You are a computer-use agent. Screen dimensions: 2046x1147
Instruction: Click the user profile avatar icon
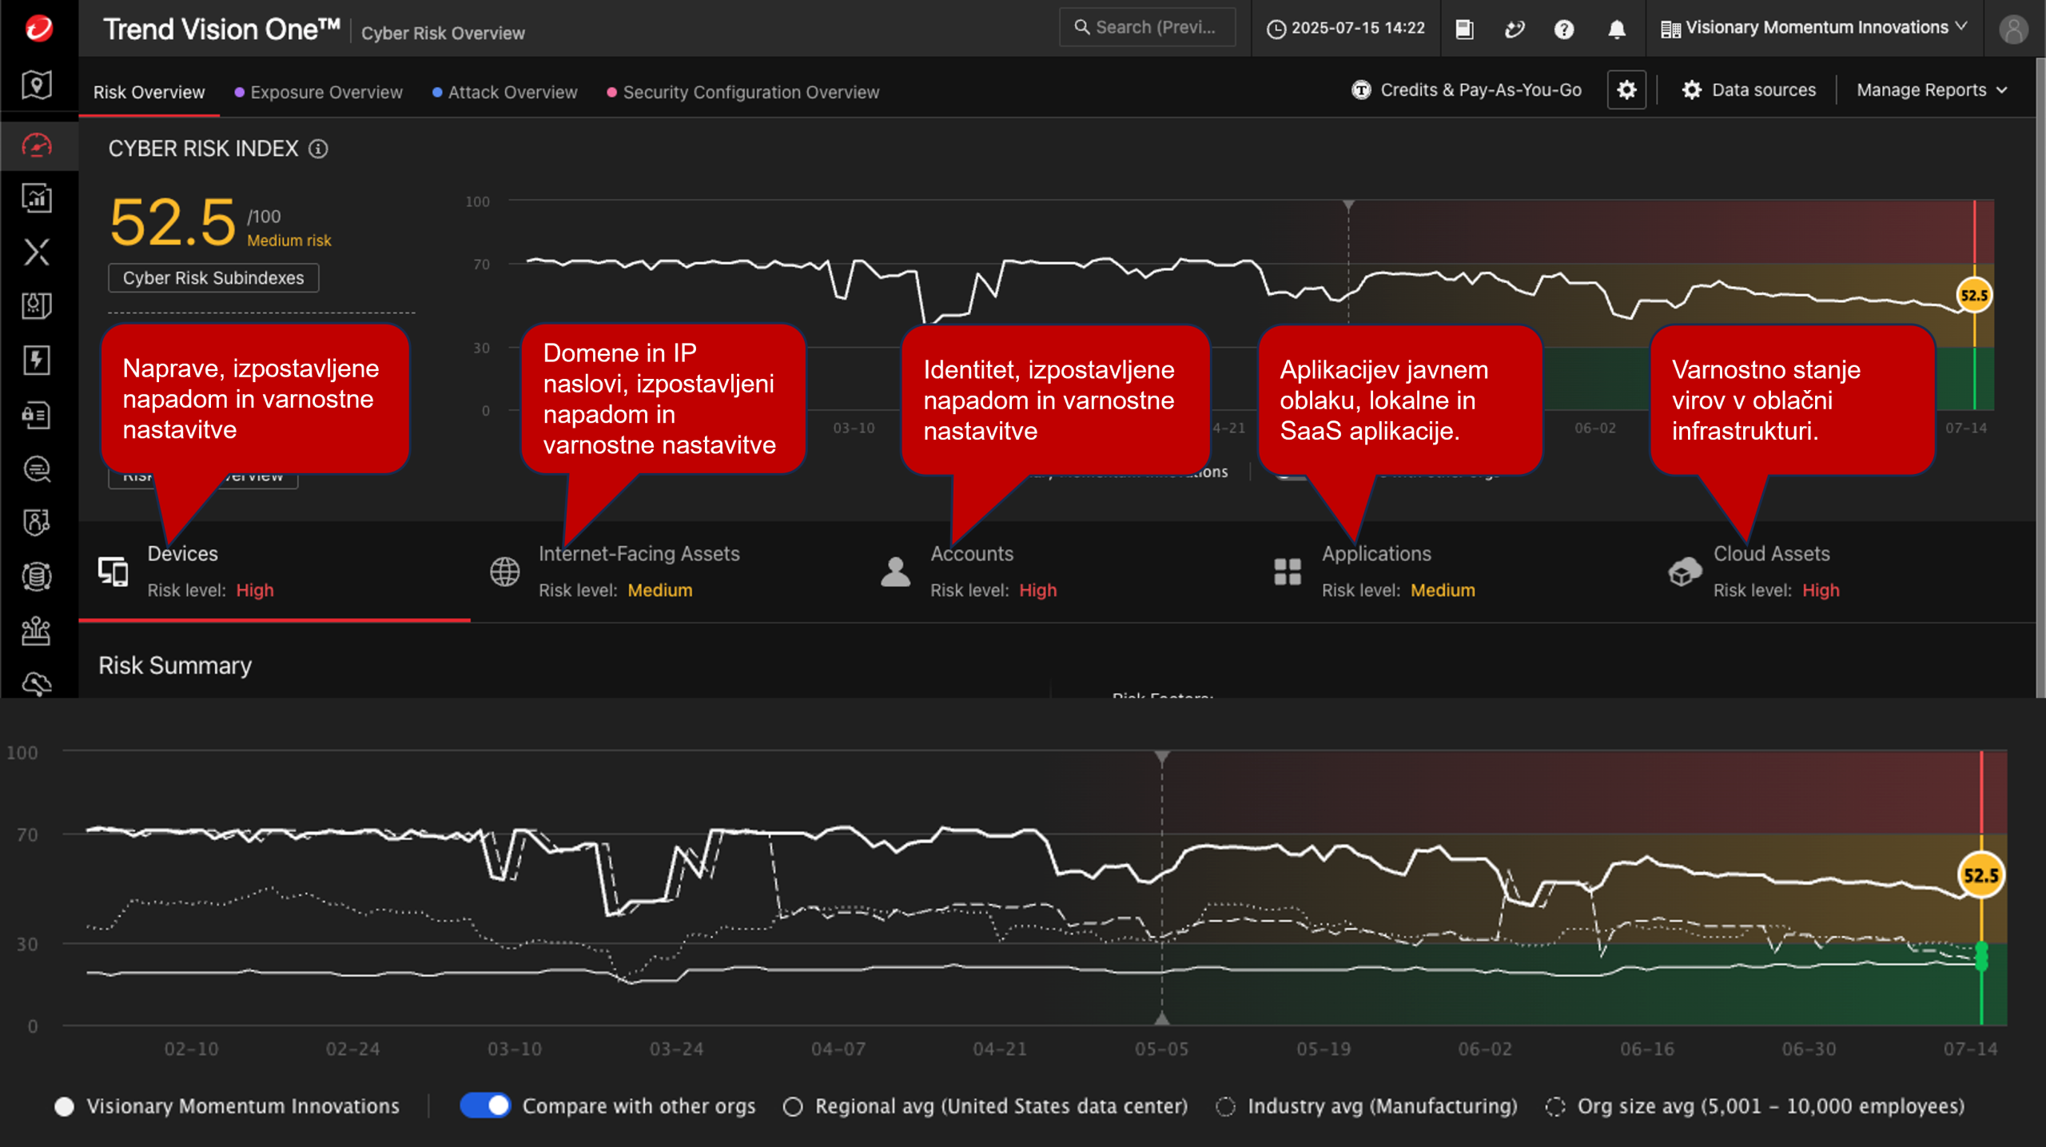coord(2013,30)
